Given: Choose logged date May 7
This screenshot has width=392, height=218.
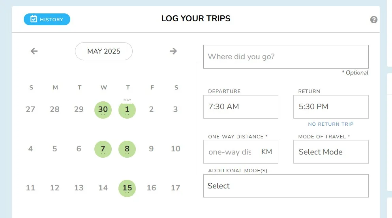Looking at the screenshot, I should pyautogui.click(x=103, y=149).
